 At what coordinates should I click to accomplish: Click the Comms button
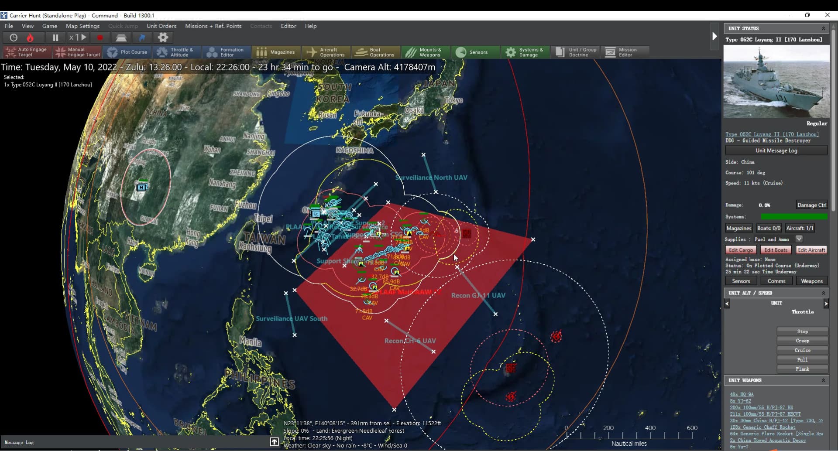pos(776,281)
